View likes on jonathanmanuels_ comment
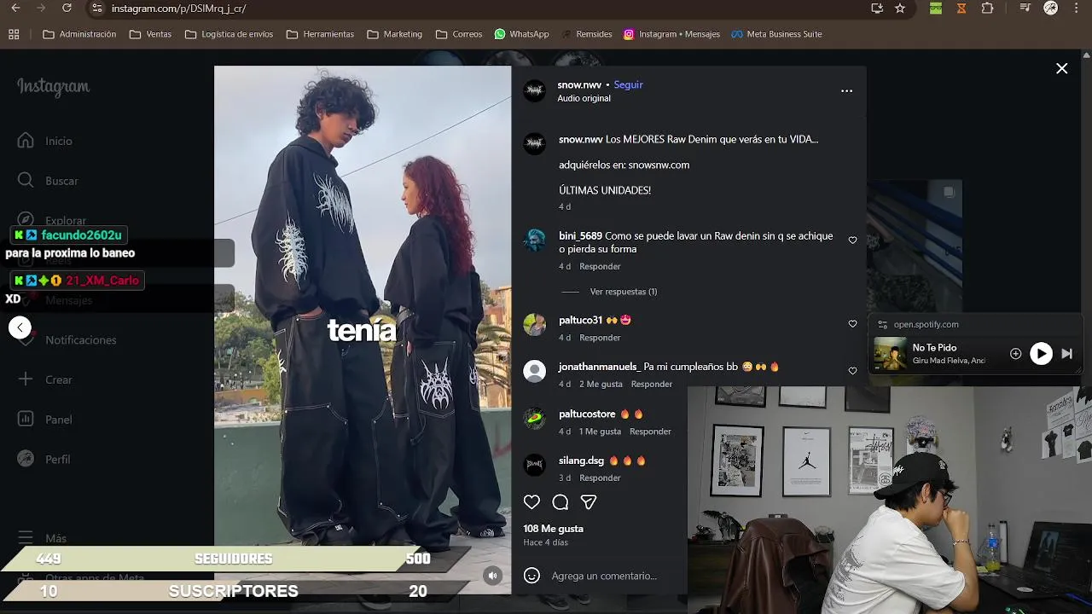 click(601, 384)
